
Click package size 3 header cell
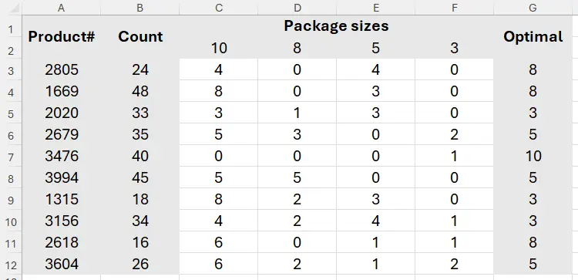[454, 48]
